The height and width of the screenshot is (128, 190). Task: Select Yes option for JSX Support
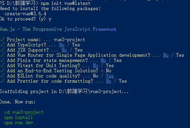click(x=78, y=50)
